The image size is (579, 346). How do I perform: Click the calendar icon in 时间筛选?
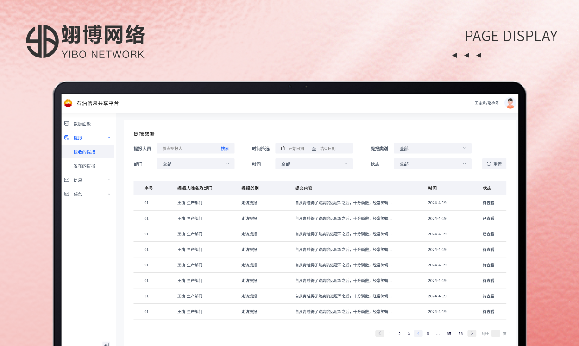[x=283, y=149]
